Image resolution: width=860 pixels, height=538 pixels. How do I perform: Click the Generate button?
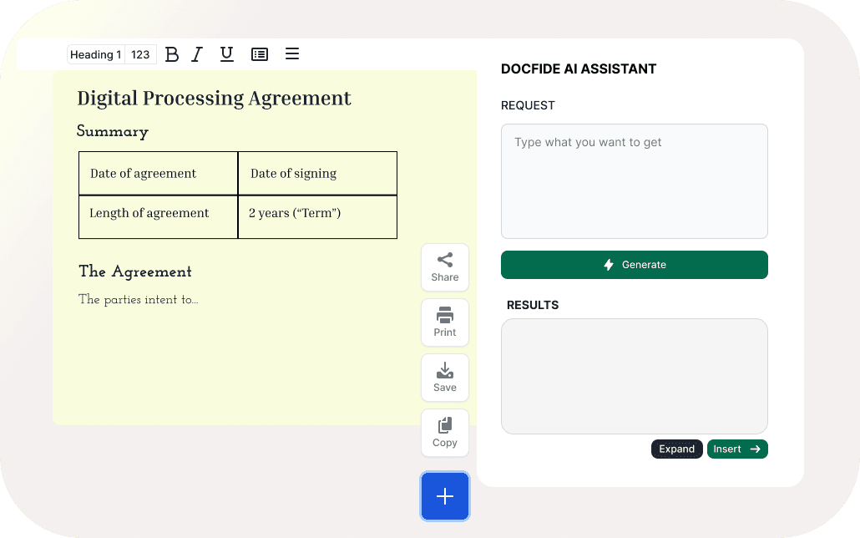pos(634,264)
